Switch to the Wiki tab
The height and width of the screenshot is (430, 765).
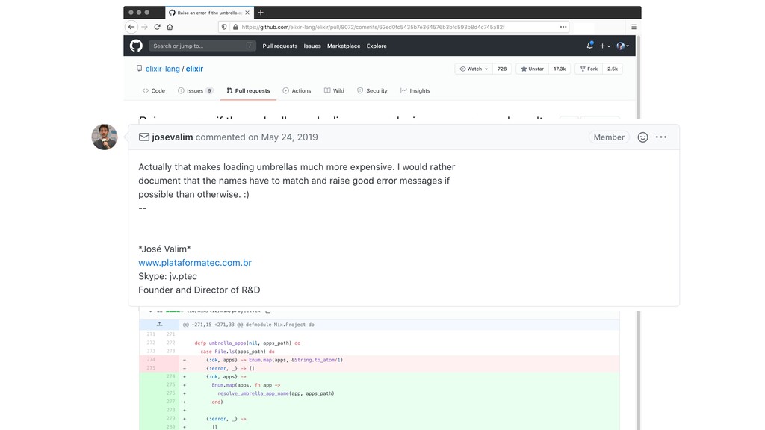pos(334,90)
